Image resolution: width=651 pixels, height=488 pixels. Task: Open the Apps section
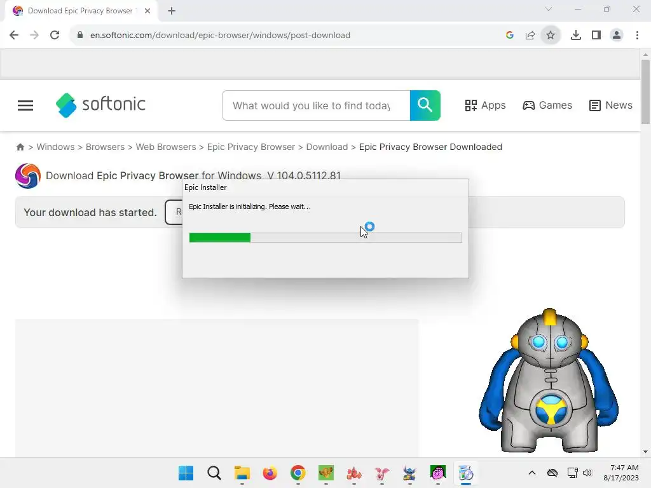(x=485, y=105)
